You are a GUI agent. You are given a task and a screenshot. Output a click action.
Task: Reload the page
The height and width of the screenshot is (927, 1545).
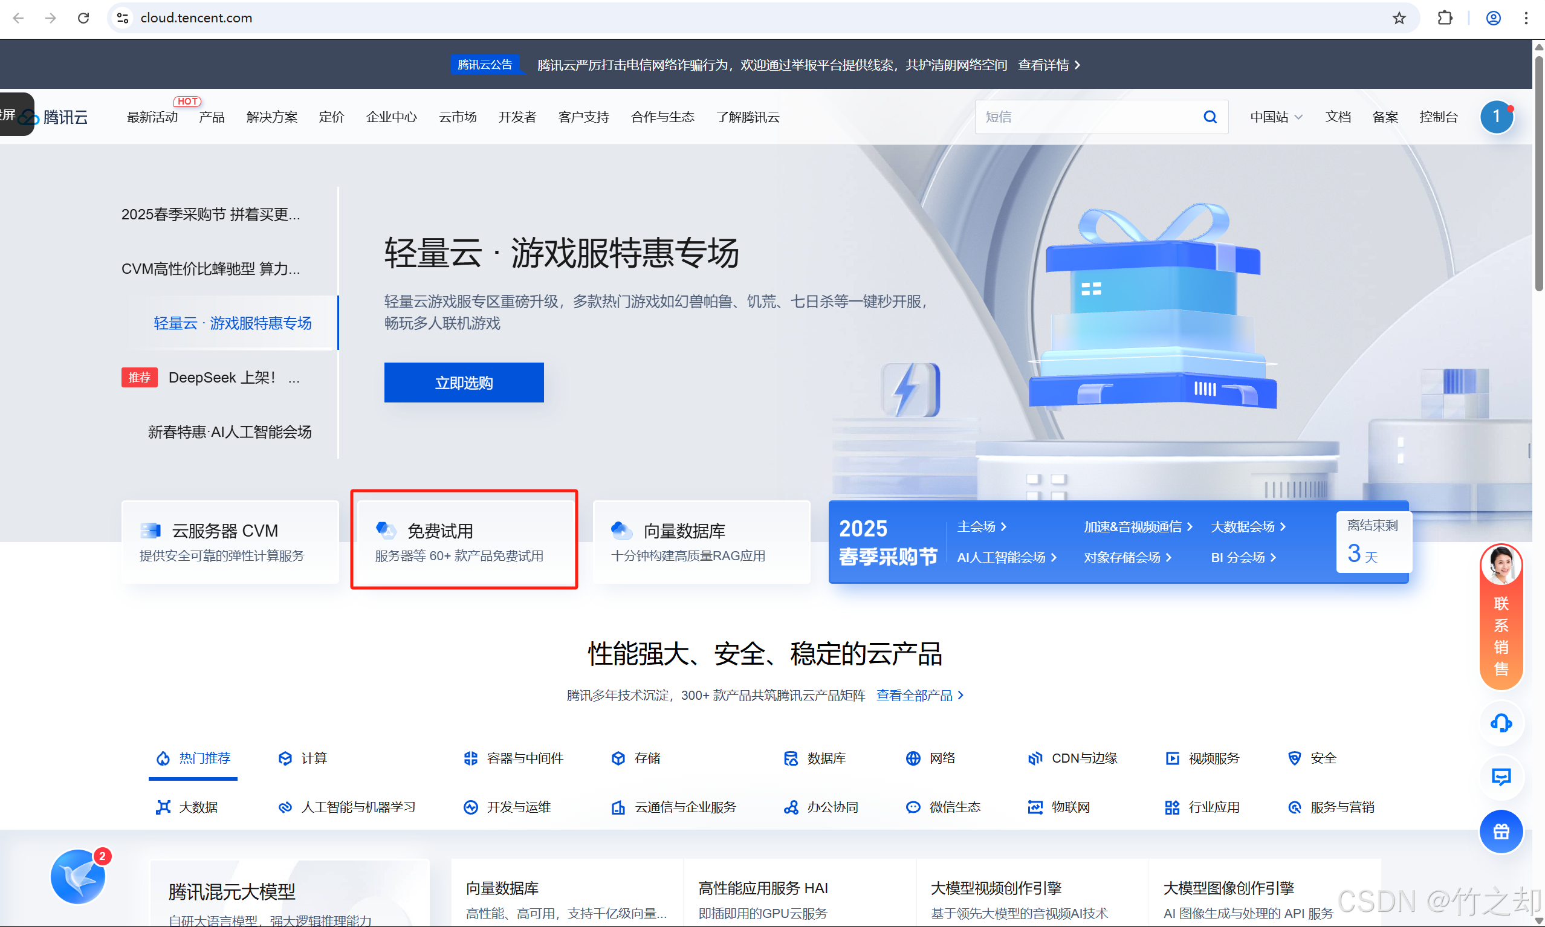pos(83,18)
